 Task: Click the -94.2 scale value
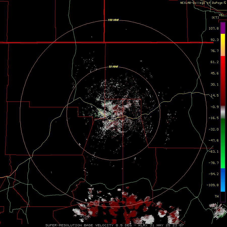tap(214, 174)
